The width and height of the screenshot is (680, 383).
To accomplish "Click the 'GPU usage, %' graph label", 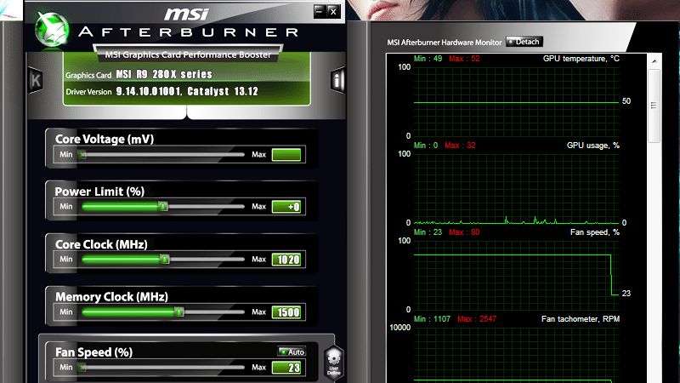I will pyautogui.click(x=592, y=146).
